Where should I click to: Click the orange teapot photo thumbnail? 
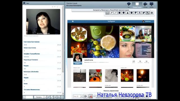point(95,75)
